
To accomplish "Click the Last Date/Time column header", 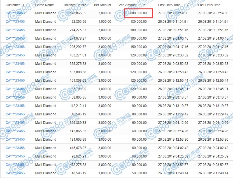I will tap(209, 5).
